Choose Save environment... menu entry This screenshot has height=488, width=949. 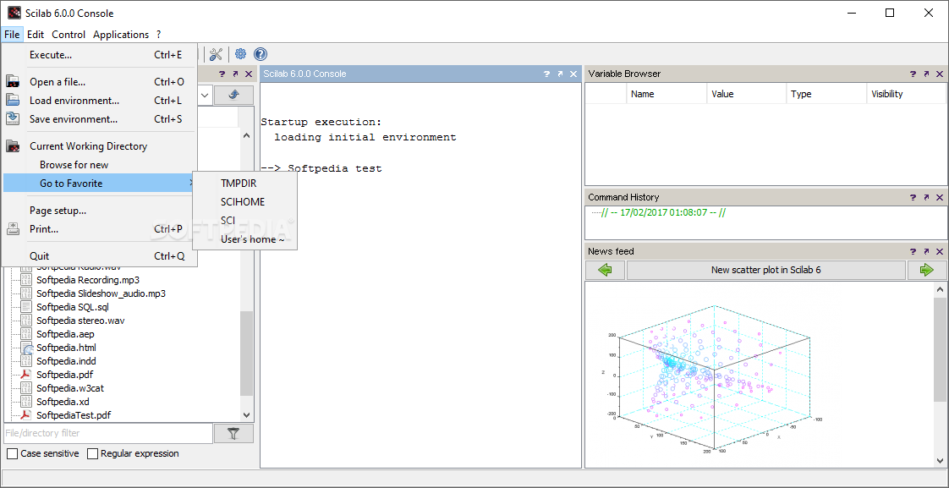tap(99, 119)
